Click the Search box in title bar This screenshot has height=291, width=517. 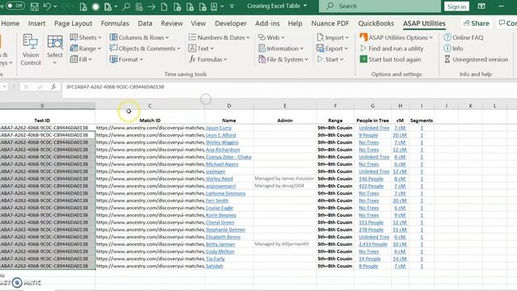(380, 6)
